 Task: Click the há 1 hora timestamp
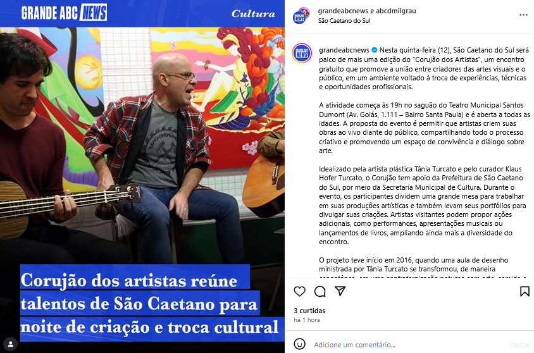[306, 320]
